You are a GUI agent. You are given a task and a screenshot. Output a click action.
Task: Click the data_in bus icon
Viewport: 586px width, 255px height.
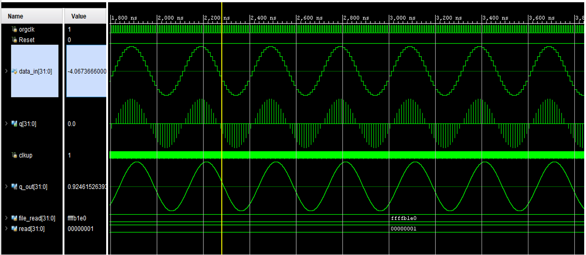(14, 71)
